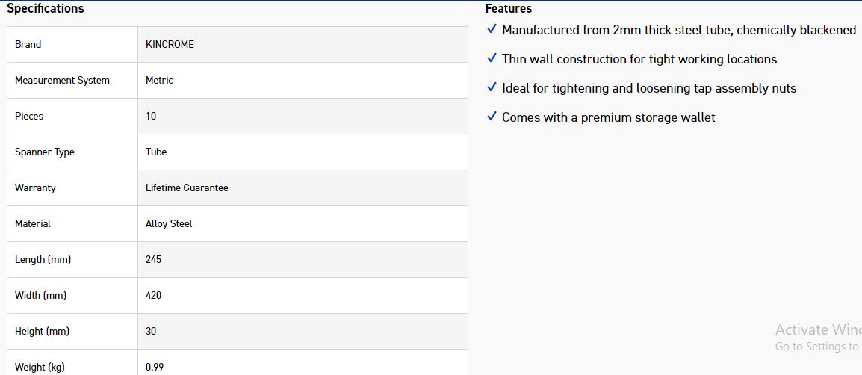Click the checkmark beside 'Ideal for tightening'
Screen dimensions: 862x375
(x=492, y=87)
